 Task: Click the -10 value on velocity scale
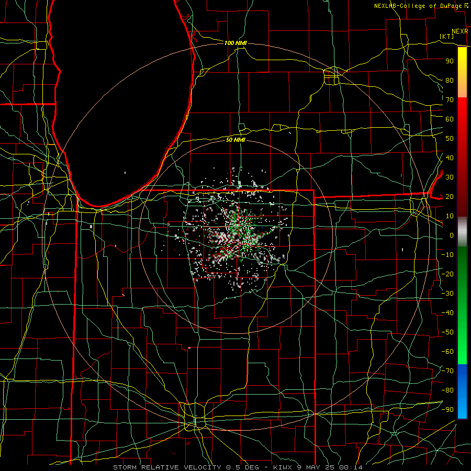pos(447,255)
